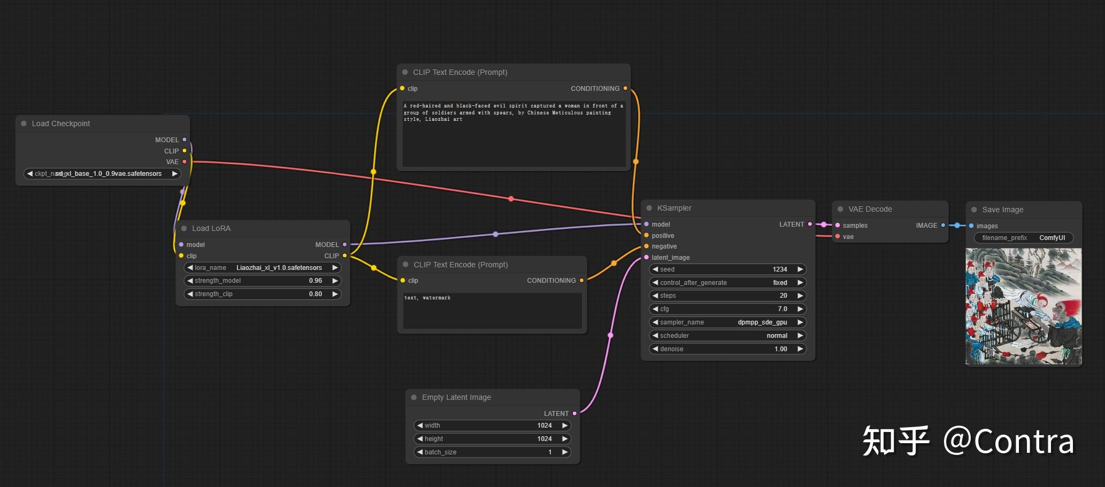The width and height of the screenshot is (1105, 487).
Task: Collapse the KSampler node with its title circle
Action: (x=649, y=208)
